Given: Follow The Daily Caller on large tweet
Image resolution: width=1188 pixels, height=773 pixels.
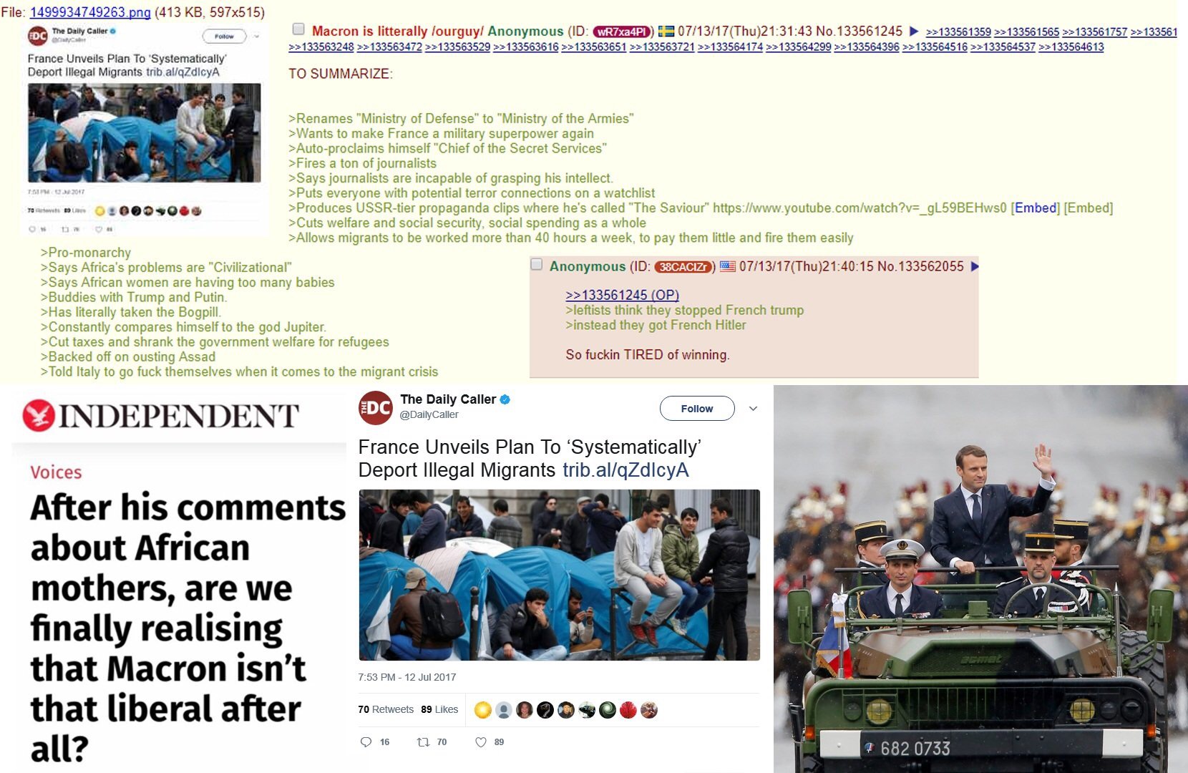Looking at the screenshot, I should (697, 409).
